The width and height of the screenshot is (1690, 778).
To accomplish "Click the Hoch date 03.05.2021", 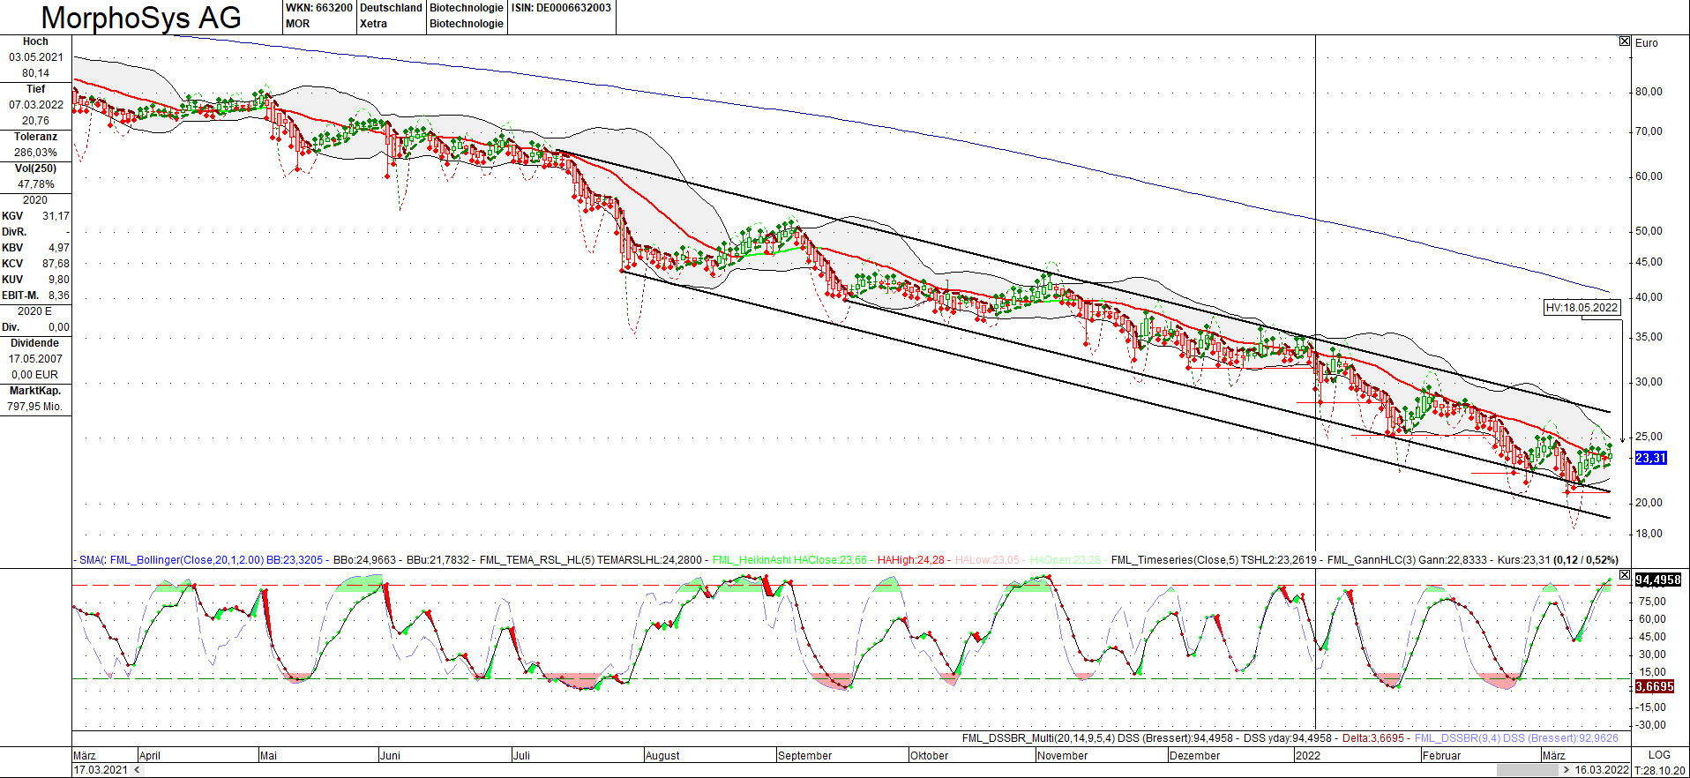I will (36, 57).
